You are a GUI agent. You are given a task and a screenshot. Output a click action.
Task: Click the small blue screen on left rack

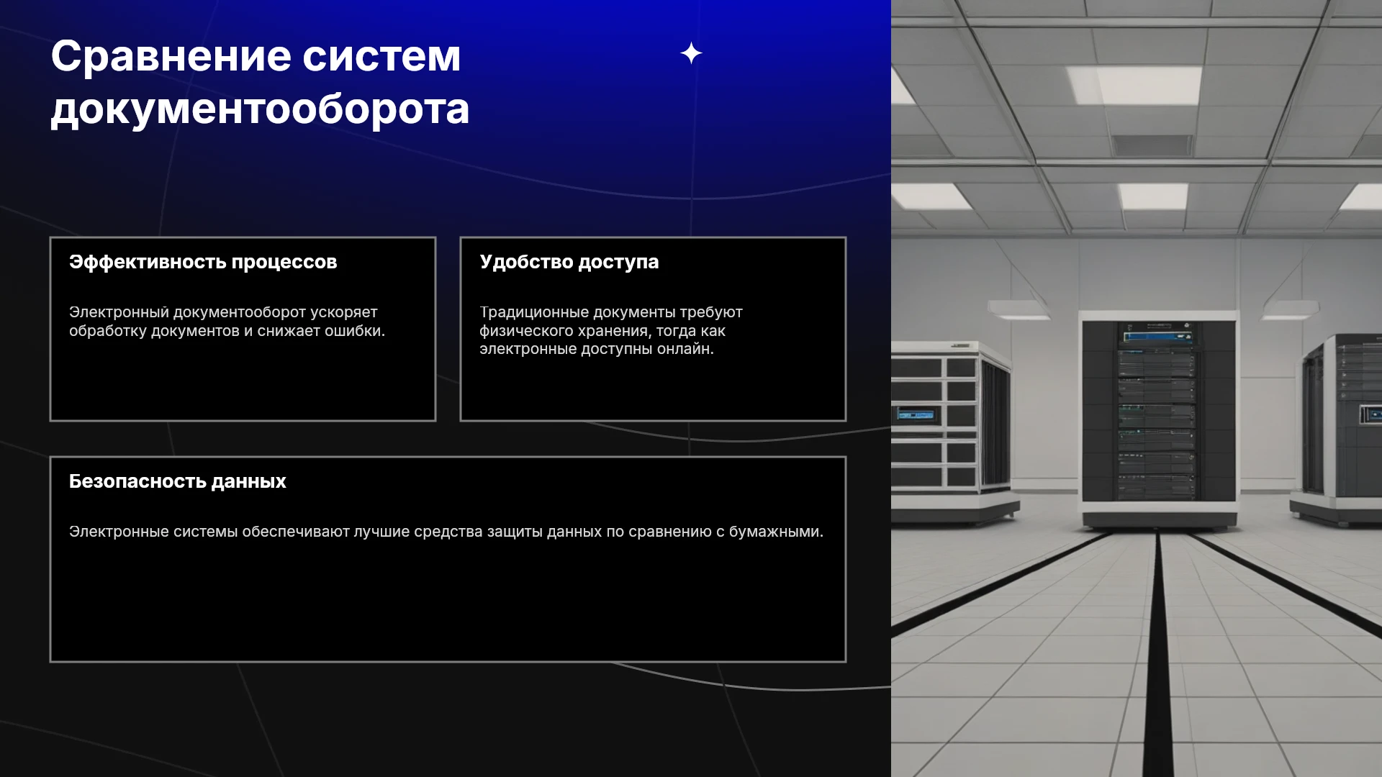[916, 415]
